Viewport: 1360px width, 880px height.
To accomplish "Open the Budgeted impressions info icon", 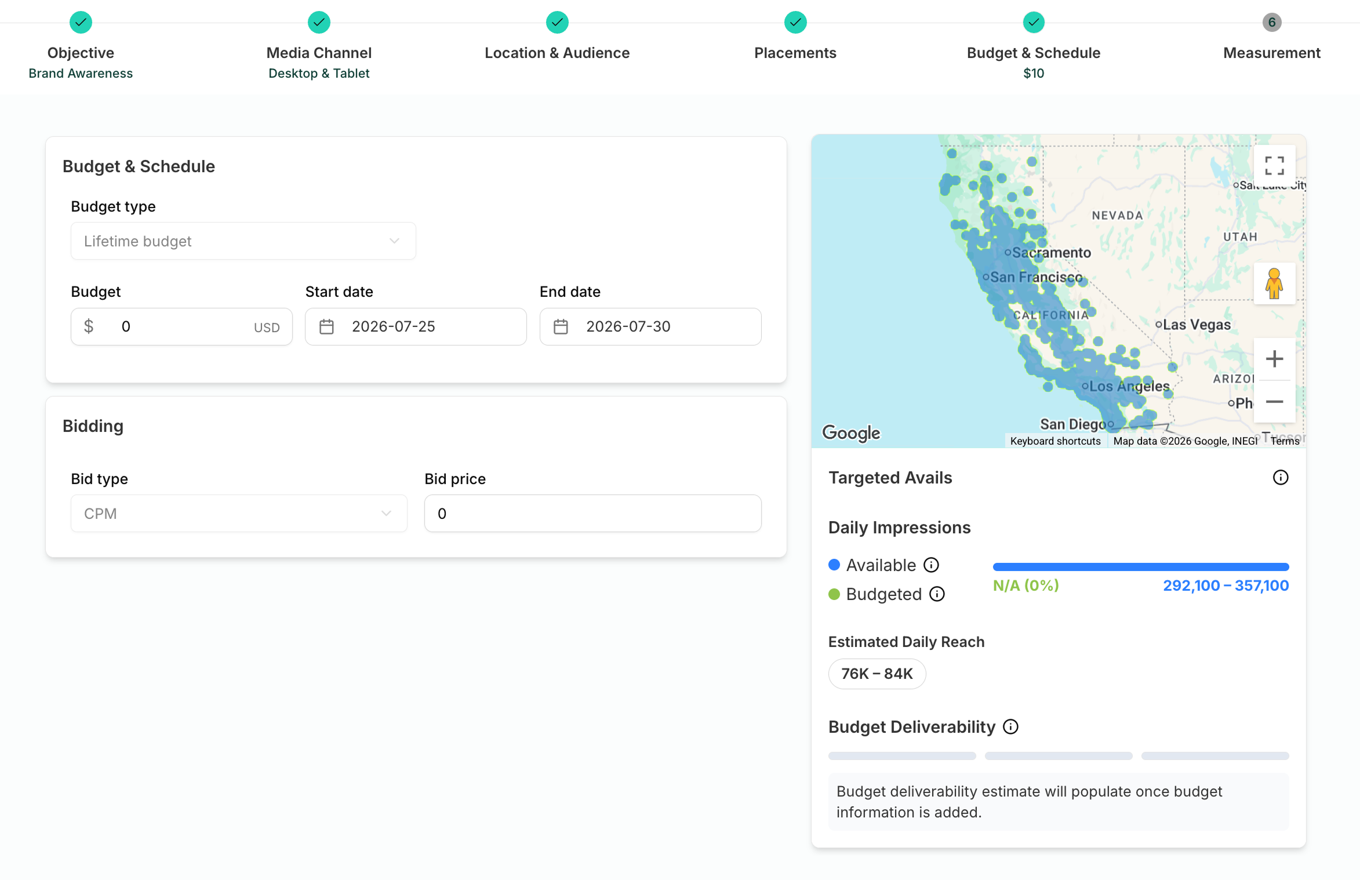I will (937, 594).
